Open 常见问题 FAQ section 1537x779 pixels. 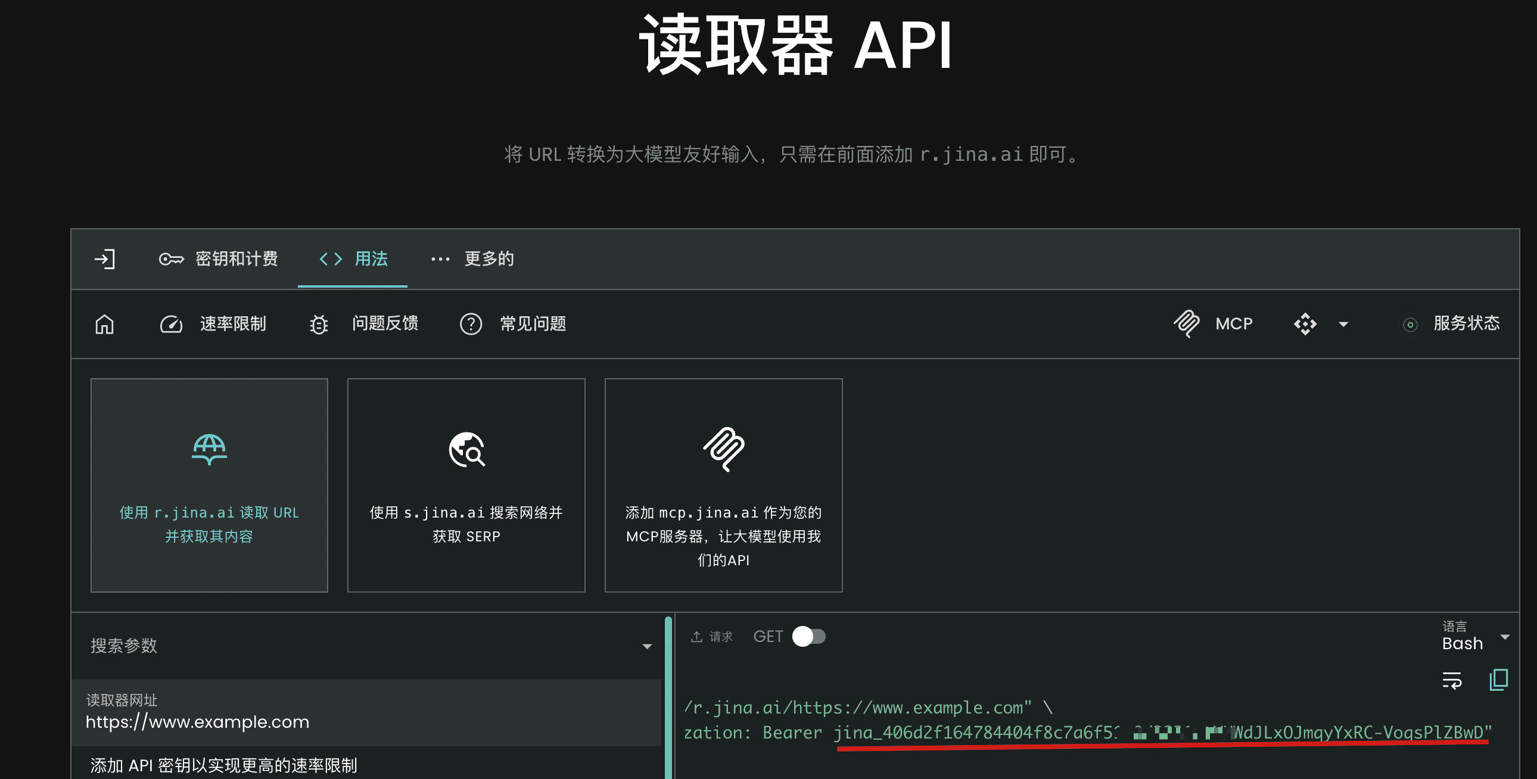tap(512, 324)
